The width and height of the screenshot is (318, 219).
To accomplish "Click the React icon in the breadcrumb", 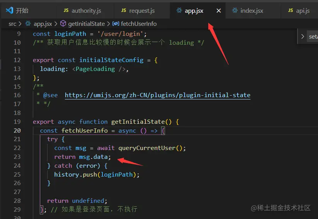I will click(28, 24).
